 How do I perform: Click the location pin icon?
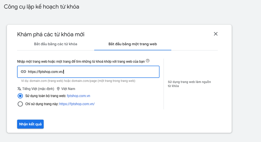coord(58,89)
